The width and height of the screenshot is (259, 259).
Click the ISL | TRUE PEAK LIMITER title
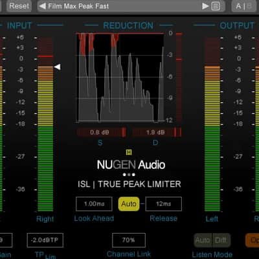point(129,184)
